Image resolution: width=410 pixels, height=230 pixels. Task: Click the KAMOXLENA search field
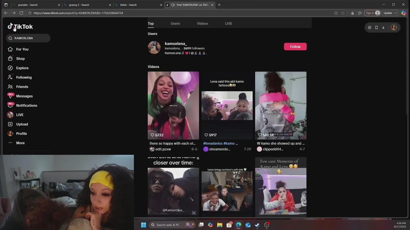click(28, 38)
